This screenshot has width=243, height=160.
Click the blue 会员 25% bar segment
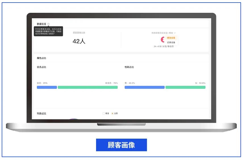pyautogui.click(x=47, y=87)
